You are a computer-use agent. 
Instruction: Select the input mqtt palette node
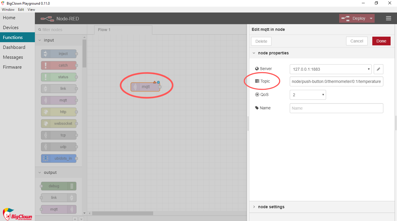59,100
